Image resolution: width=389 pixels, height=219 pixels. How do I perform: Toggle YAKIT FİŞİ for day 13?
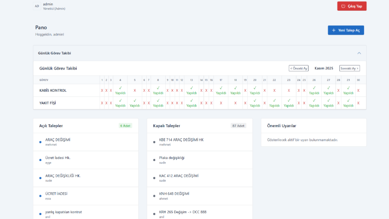click(x=191, y=103)
